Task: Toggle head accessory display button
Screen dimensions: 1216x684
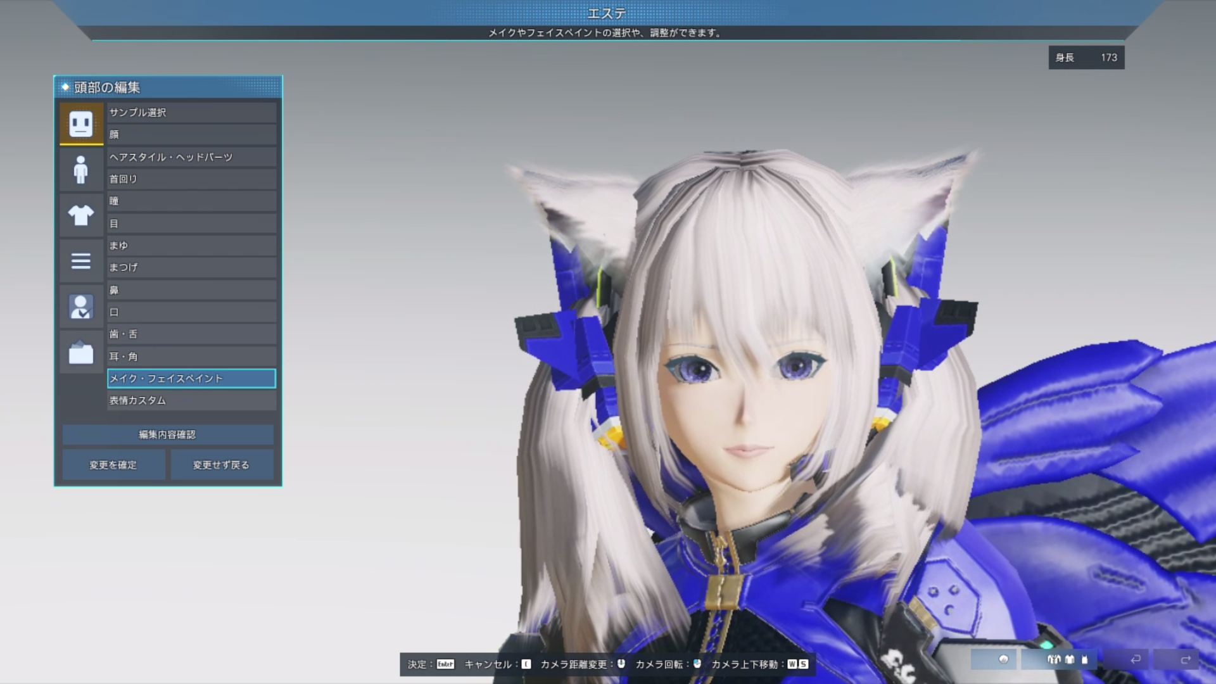Action: [x=1003, y=660]
